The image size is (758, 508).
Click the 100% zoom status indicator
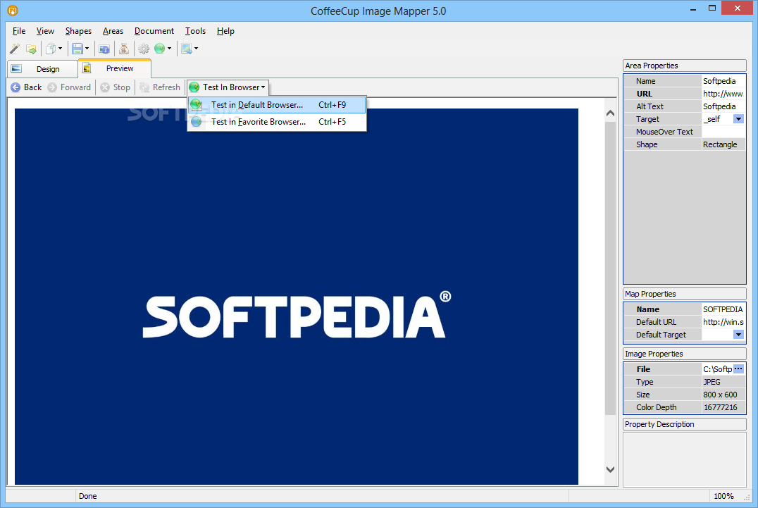point(723,496)
